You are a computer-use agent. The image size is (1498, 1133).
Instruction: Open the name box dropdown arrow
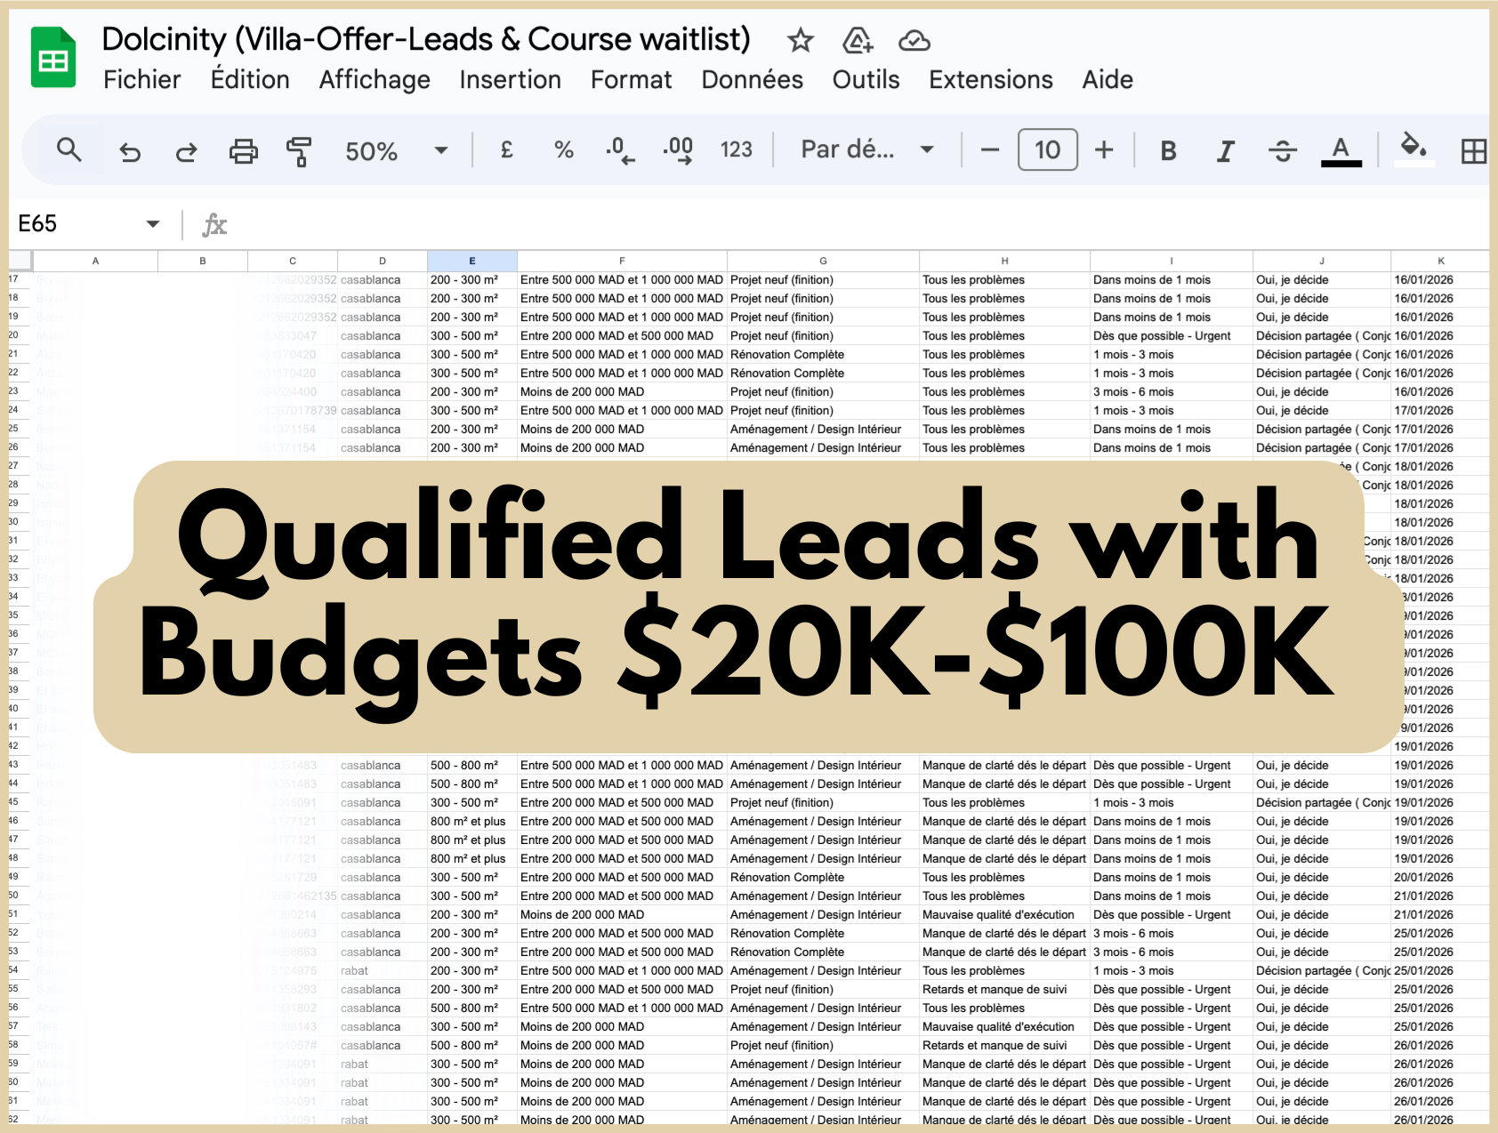click(x=153, y=224)
